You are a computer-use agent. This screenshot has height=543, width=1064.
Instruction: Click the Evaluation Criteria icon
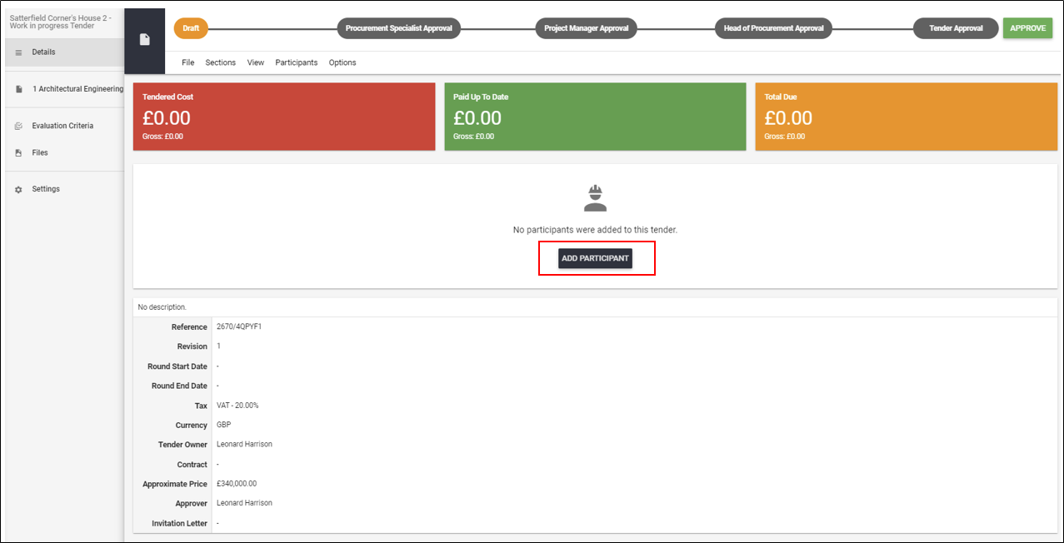[x=18, y=127]
